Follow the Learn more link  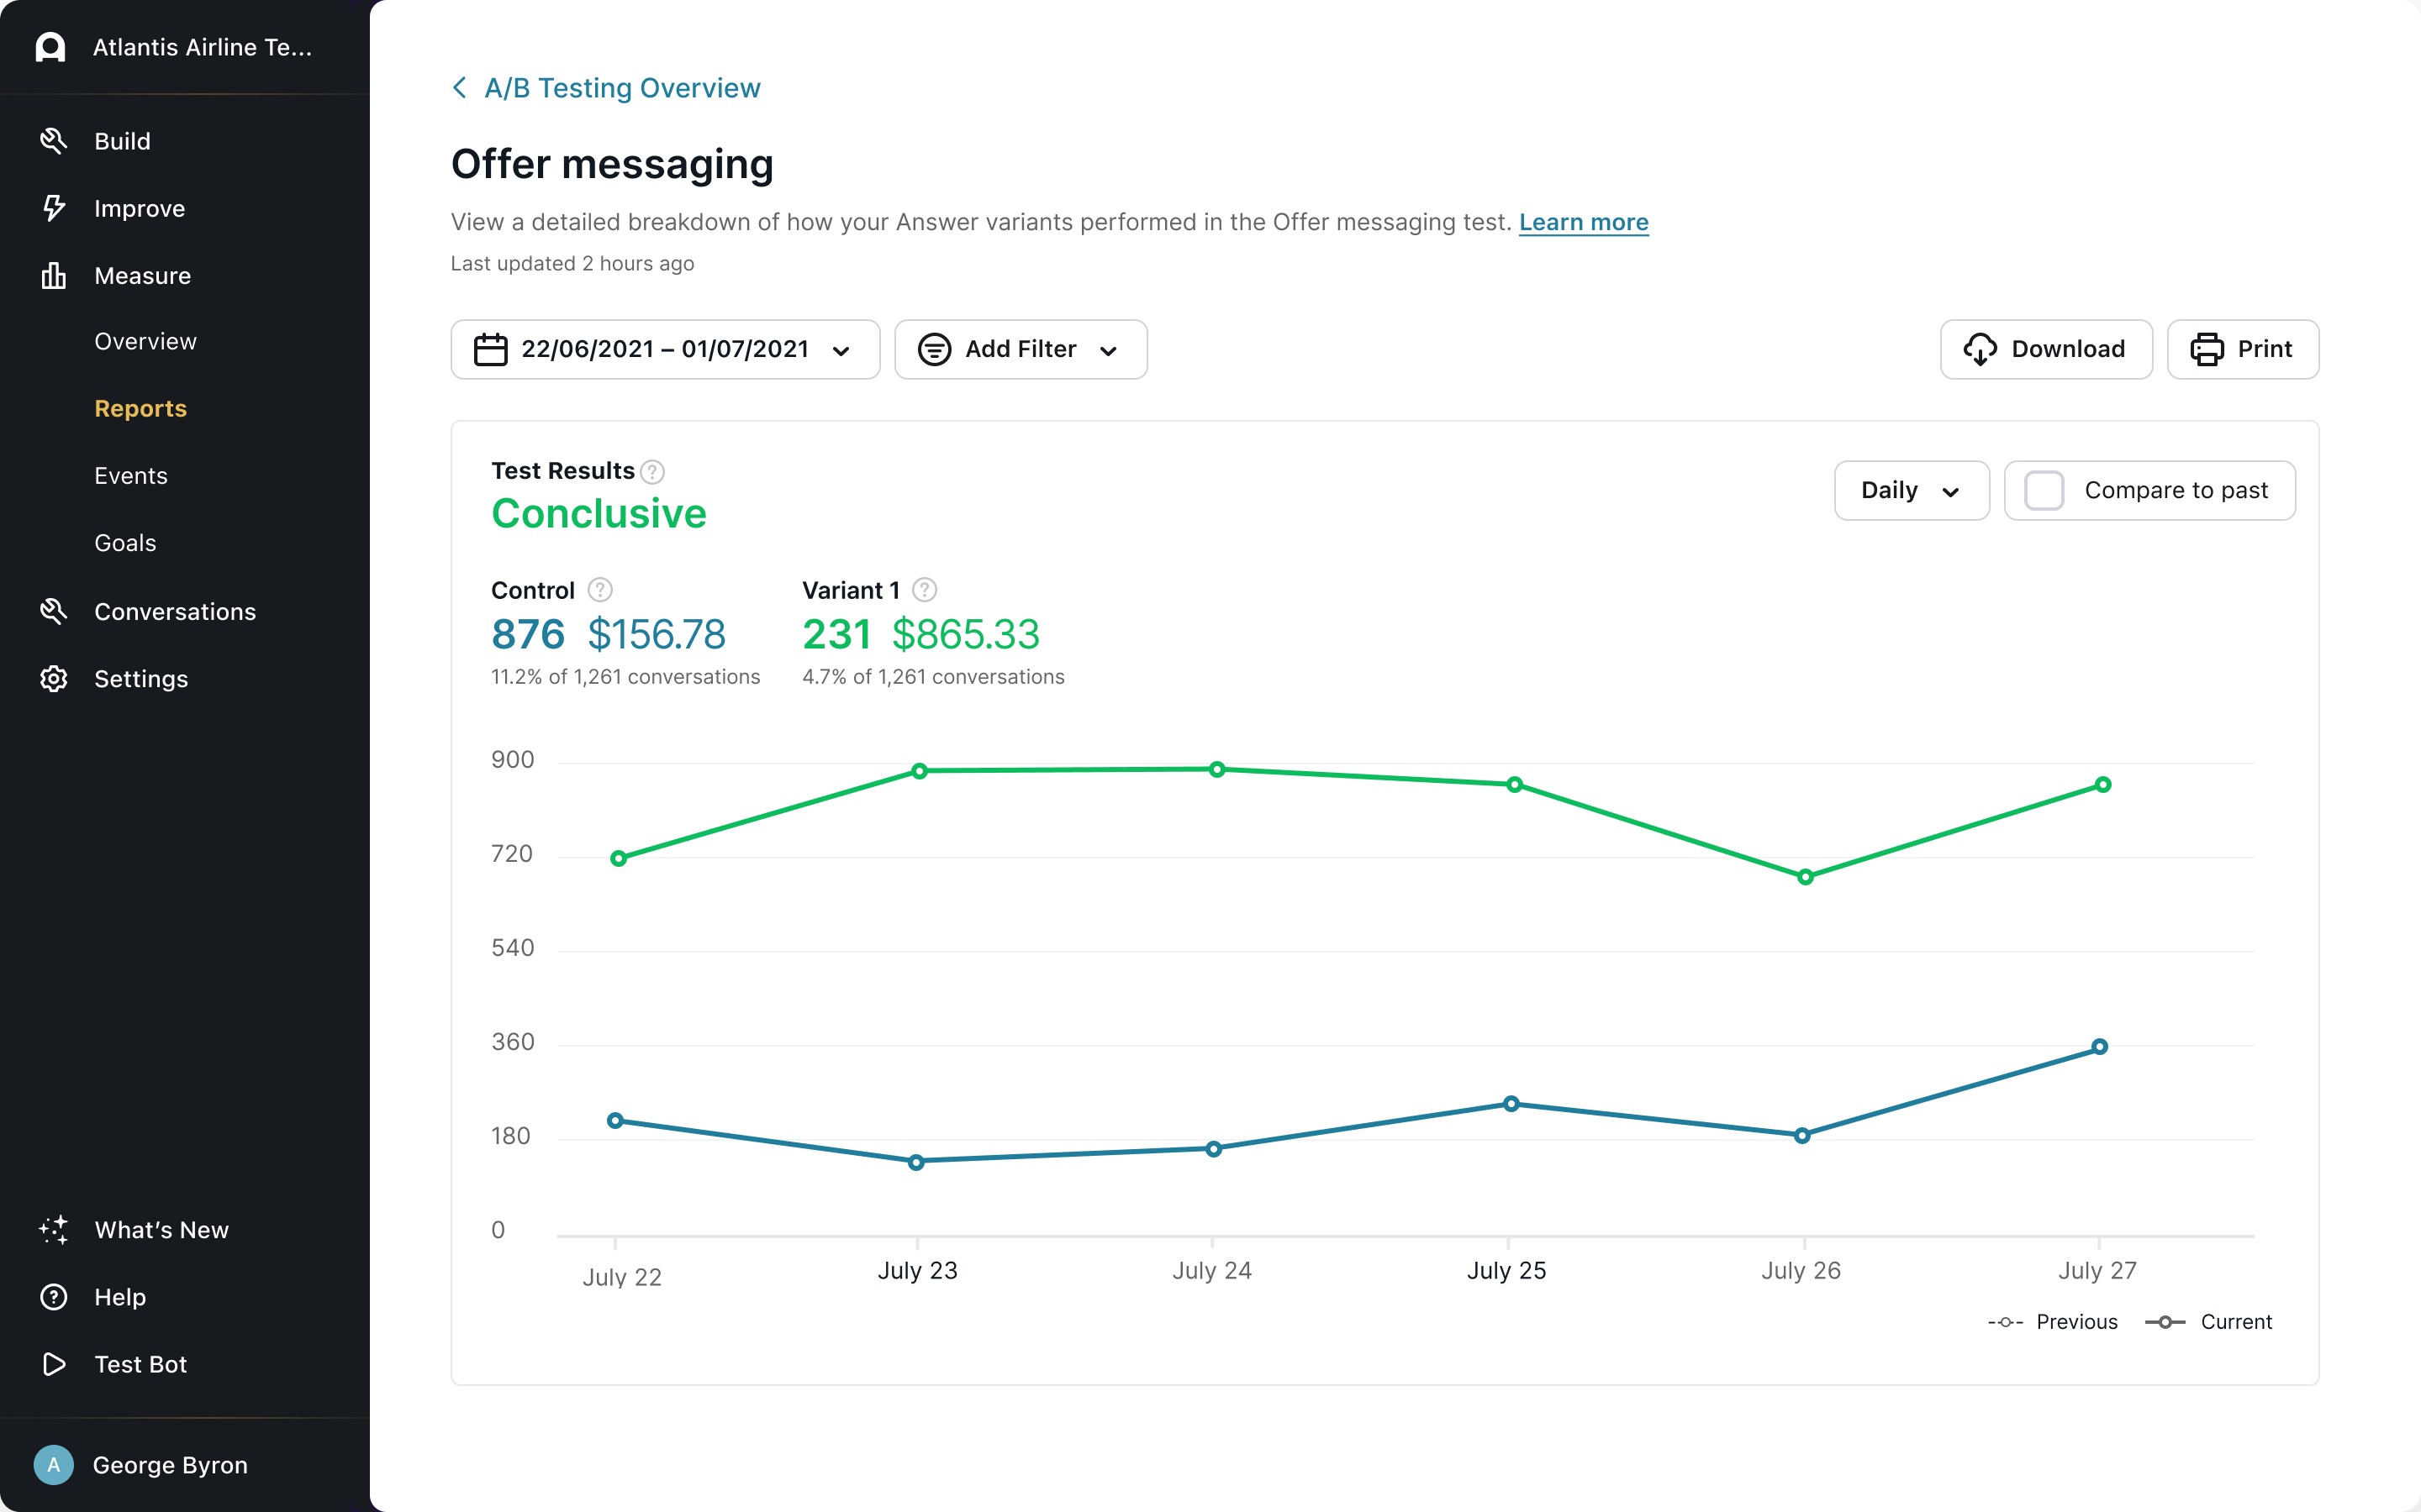click(x=1583, y=222)
